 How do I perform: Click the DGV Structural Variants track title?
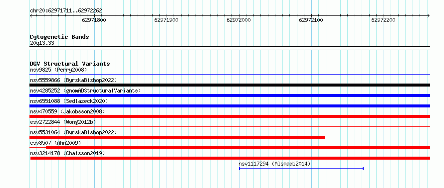click(x=70, y=64)
